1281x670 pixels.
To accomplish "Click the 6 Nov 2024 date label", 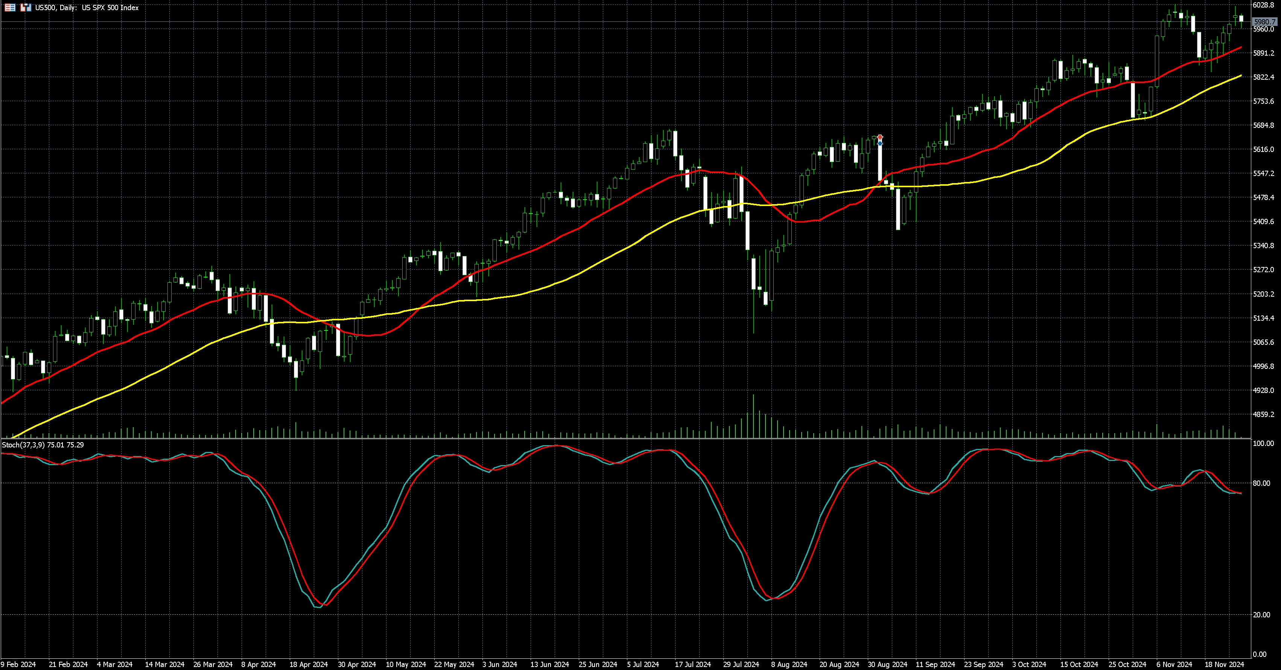I will pyautogui.click(x=1174, y=664).
